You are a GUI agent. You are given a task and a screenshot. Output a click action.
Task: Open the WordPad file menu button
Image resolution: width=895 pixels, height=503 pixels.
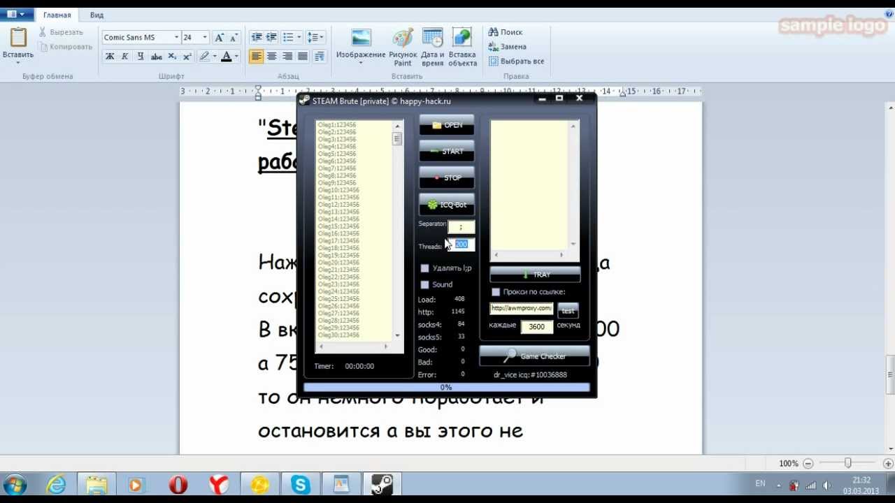[x=16, y=14]
